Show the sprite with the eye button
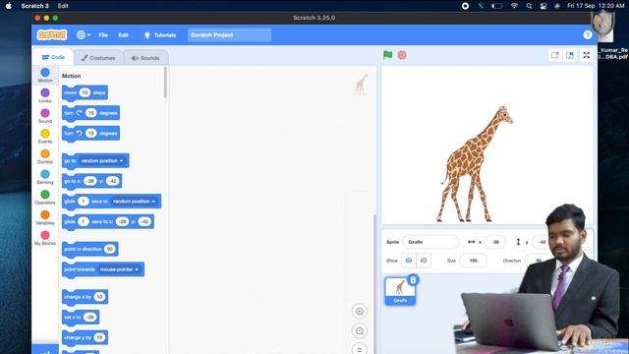The height and width of the screenshot is (354, 629). tap(409, 261)
